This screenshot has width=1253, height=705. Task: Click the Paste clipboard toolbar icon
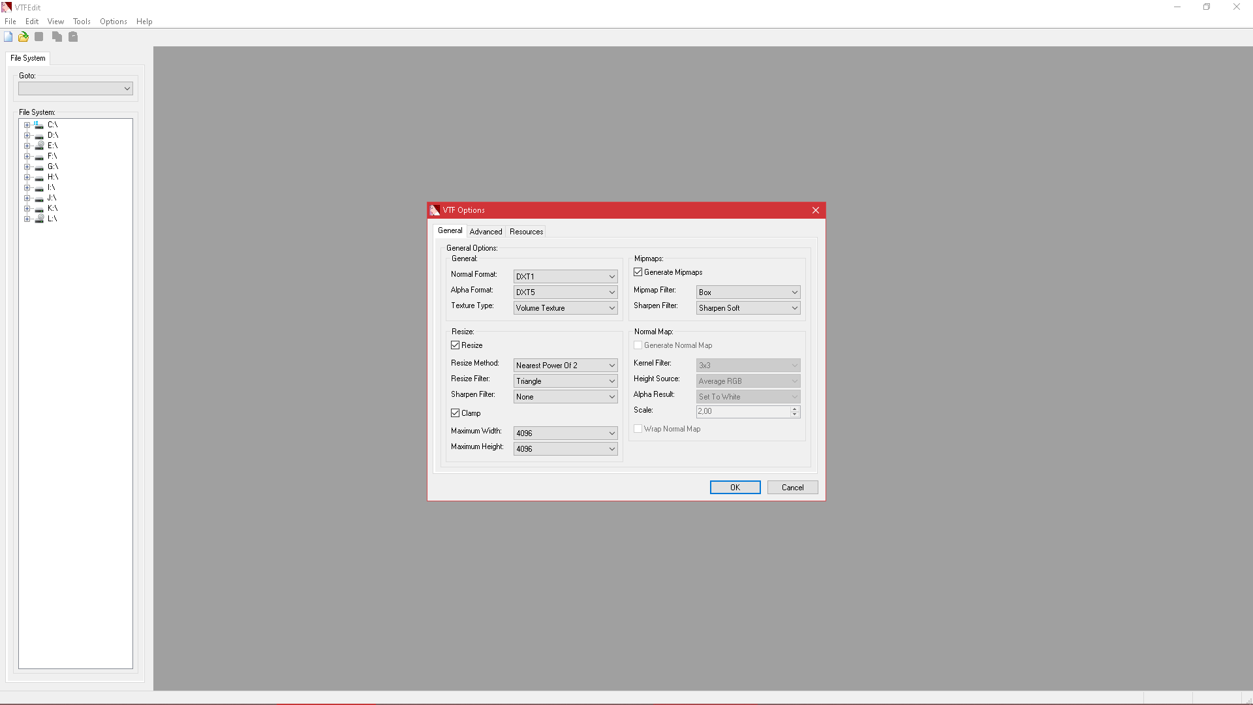73,37
